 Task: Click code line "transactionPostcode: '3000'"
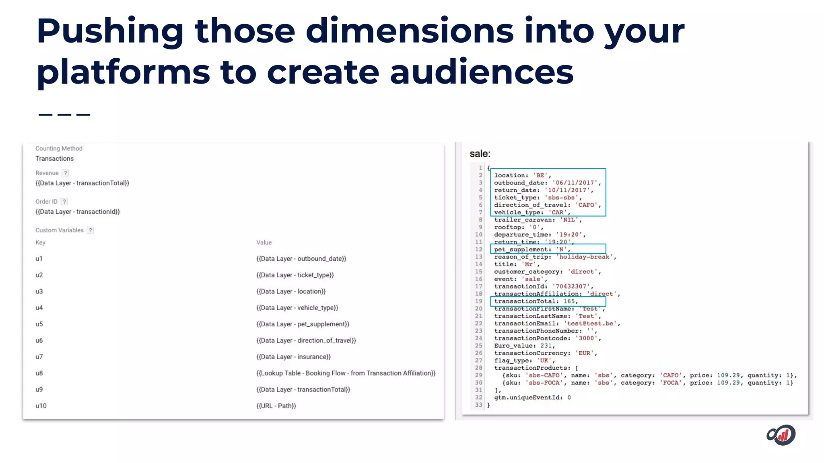click(548, 338)
